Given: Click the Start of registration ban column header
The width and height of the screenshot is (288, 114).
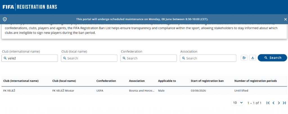Looking at the screenshot, I should (x=207, y=81).
